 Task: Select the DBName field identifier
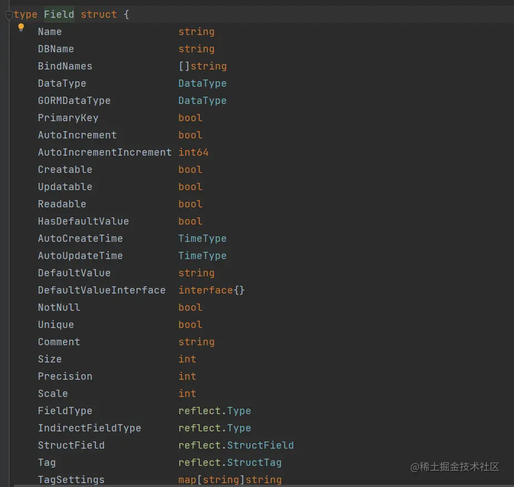pos(56,49)
